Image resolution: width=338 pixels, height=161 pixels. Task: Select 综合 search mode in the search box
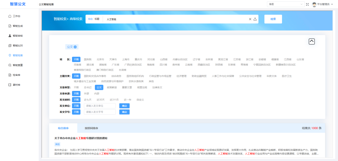tap(90, 19)
